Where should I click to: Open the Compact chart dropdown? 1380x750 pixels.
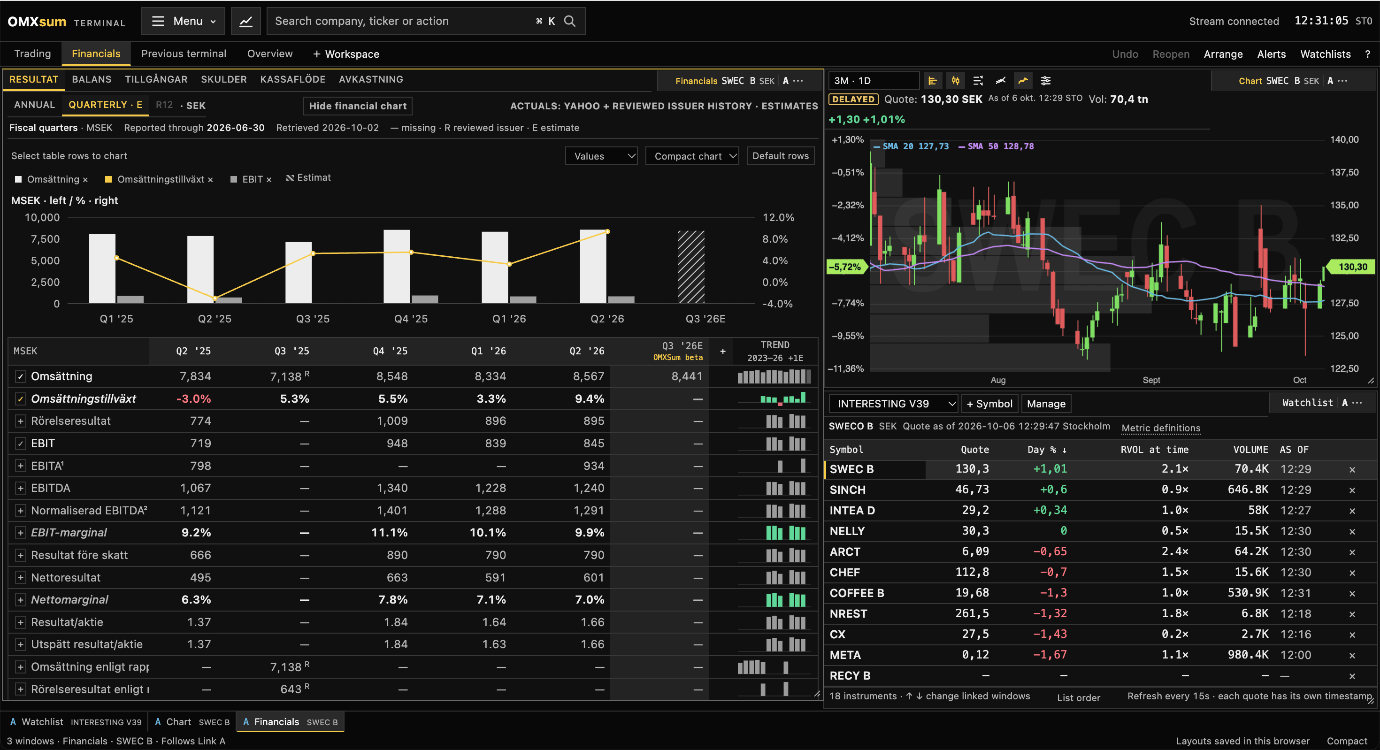692,156
